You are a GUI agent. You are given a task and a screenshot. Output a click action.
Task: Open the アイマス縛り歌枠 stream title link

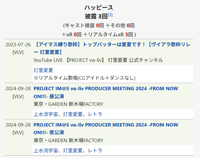point(112,45)
